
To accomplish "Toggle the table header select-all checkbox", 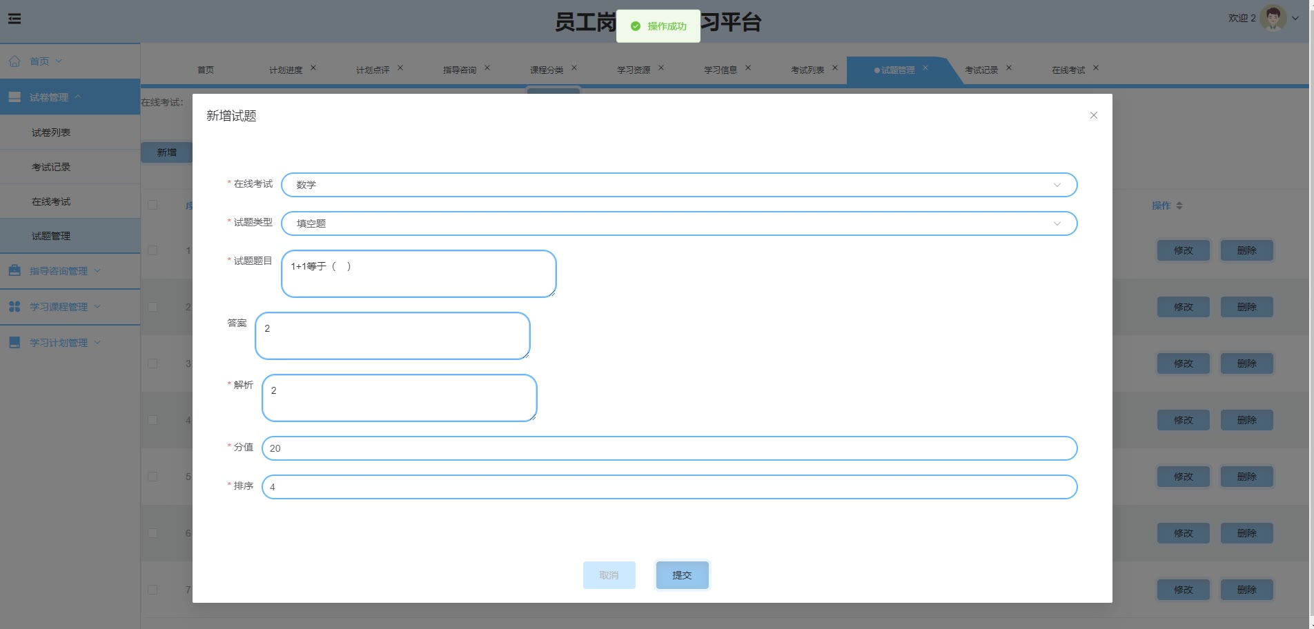I will pos(153,205).
